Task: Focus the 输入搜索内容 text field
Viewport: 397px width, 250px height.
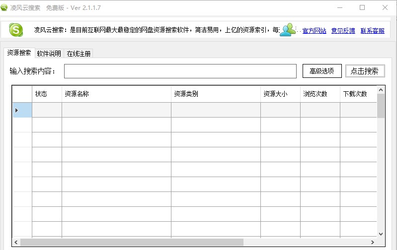Action: pos(180,71)
